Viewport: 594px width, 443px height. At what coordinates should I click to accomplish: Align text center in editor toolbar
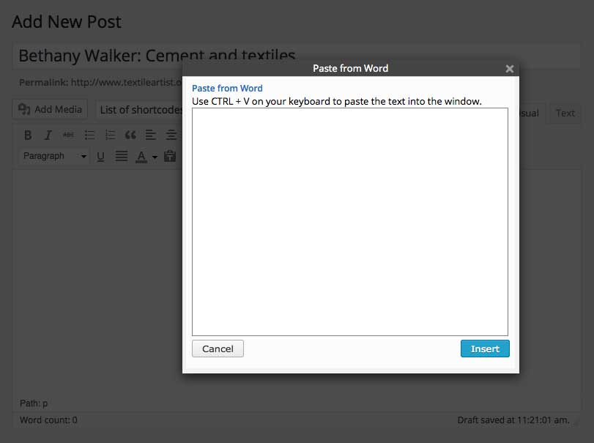pos(171,135)
